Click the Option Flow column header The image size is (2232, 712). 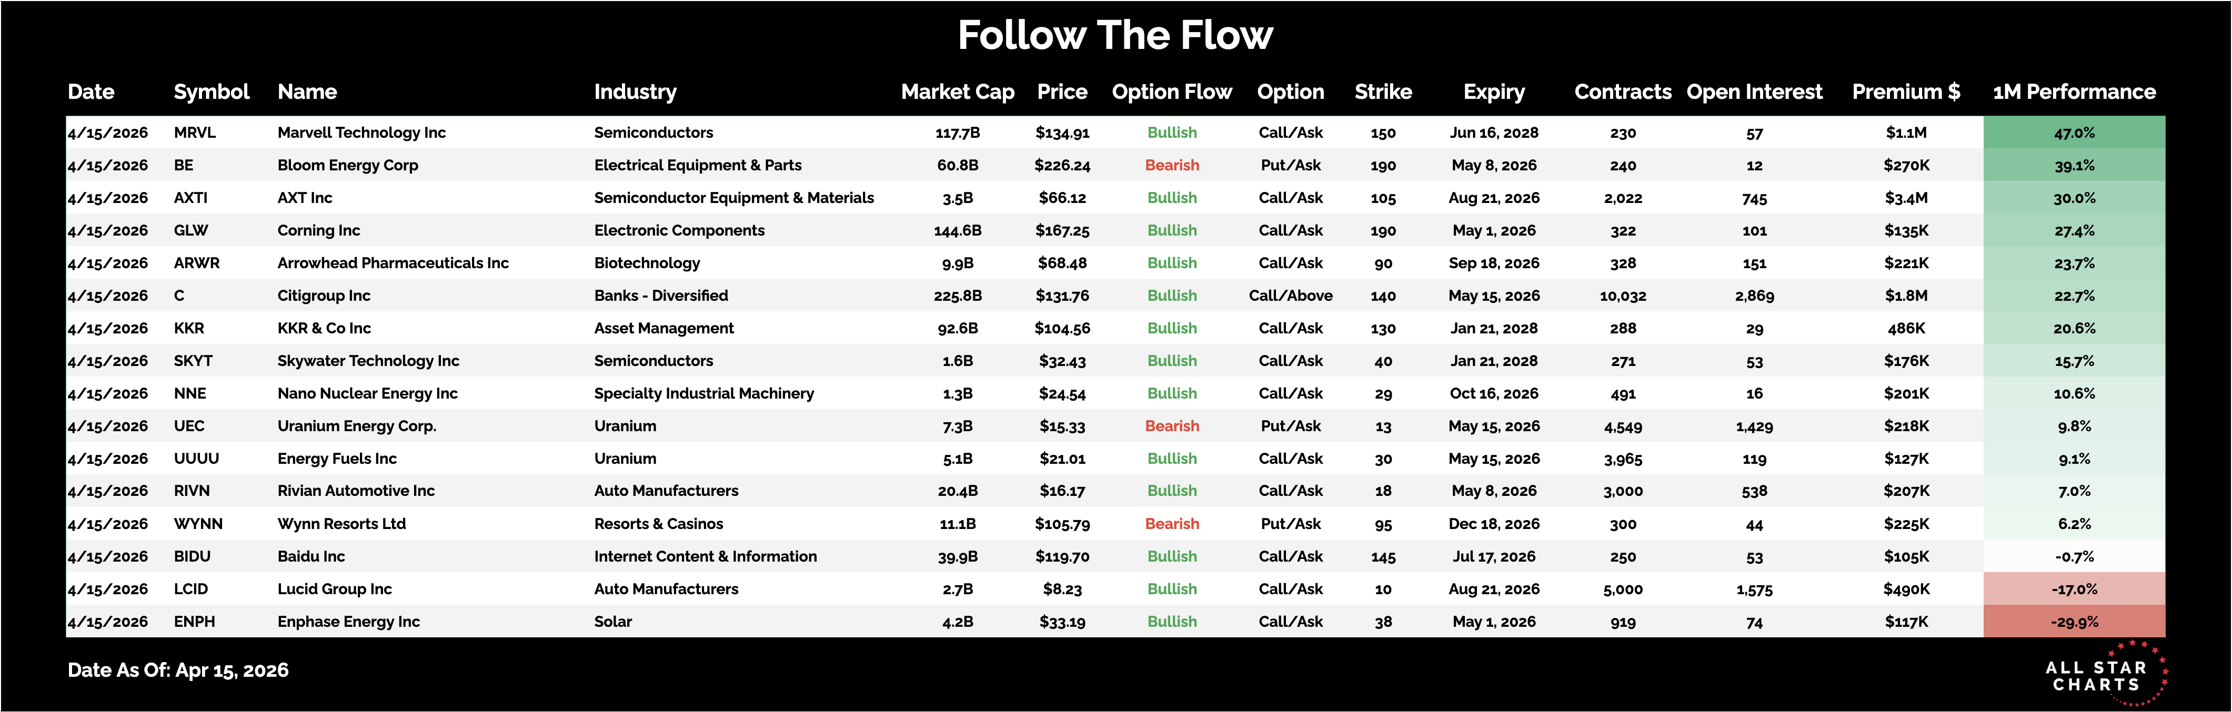[1171, 92]
